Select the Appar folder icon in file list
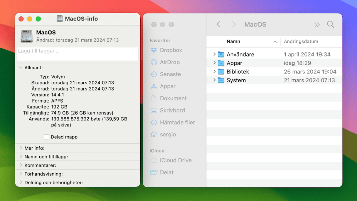This screenshot has width=357, height=201. coord(221,63)
